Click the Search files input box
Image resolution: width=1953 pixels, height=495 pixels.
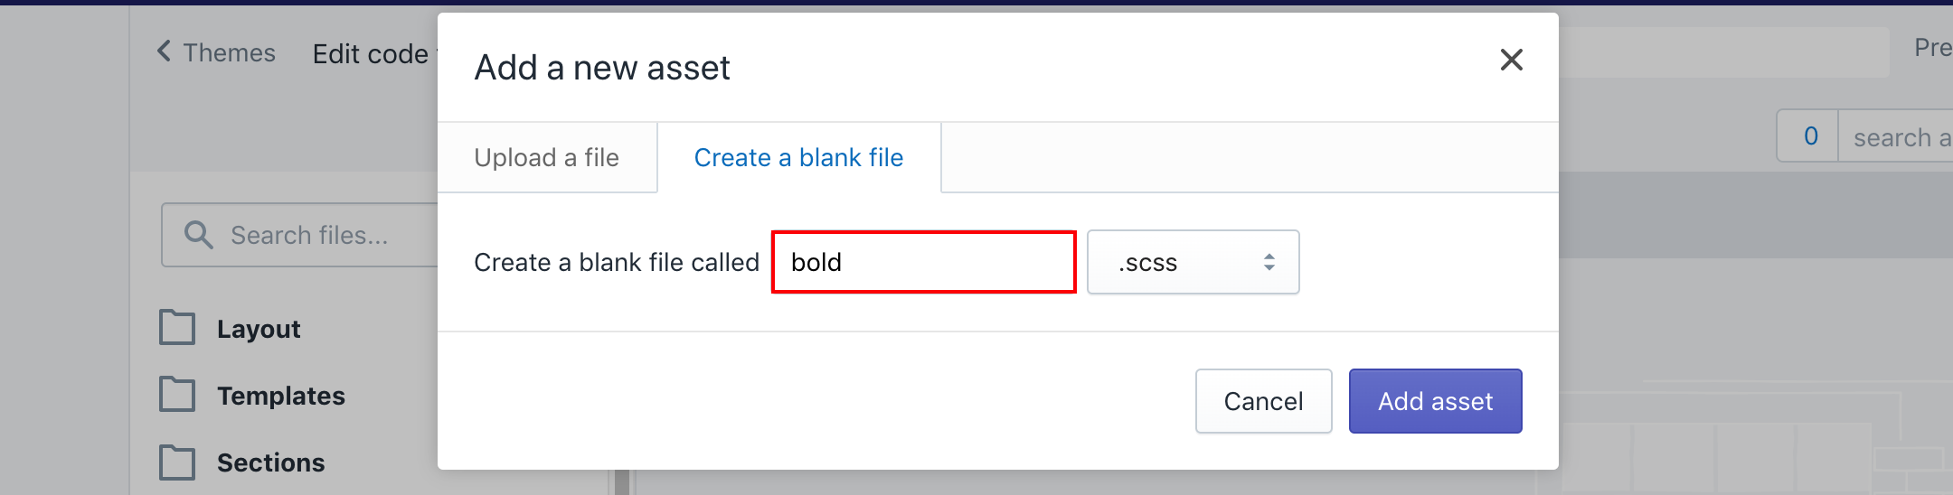pyautogui.click(x=300, y=235)
